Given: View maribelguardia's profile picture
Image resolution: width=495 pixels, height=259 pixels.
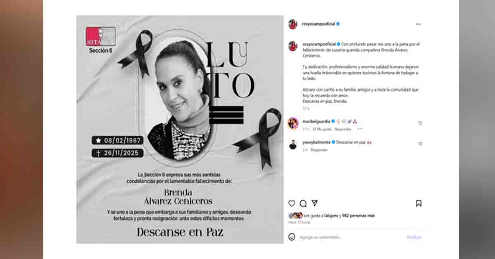Looking at the screenshot, I should pyautogui.click(x=293, y=123).
